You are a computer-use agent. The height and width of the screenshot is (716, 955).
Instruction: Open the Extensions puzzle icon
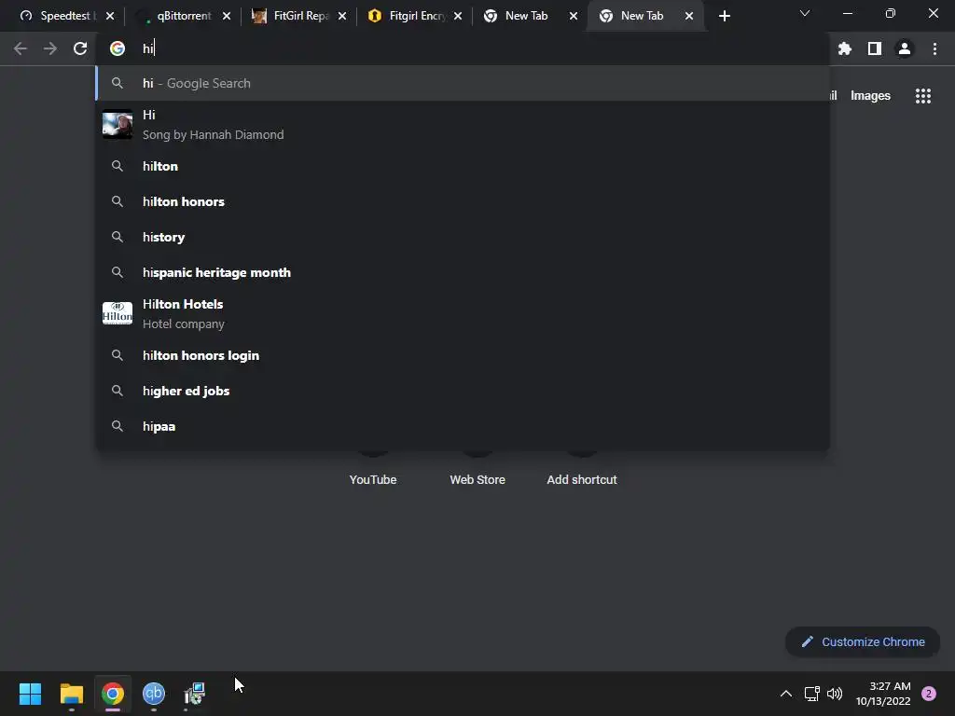pos(844,48)
